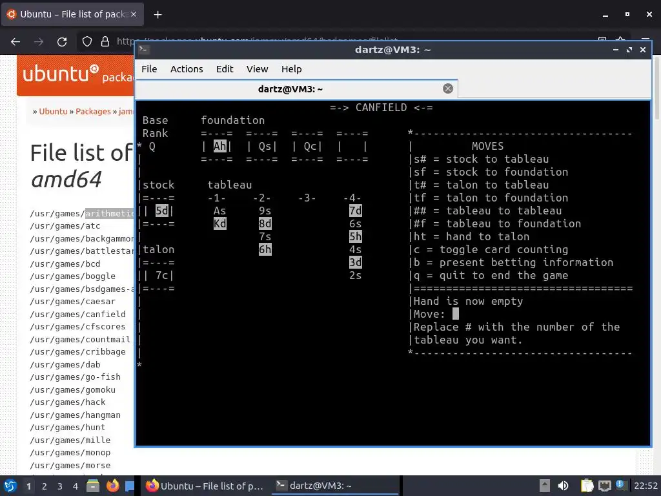
Task: Select the dartz@VM3 terminal tab
Action: (x=297, y=89)
